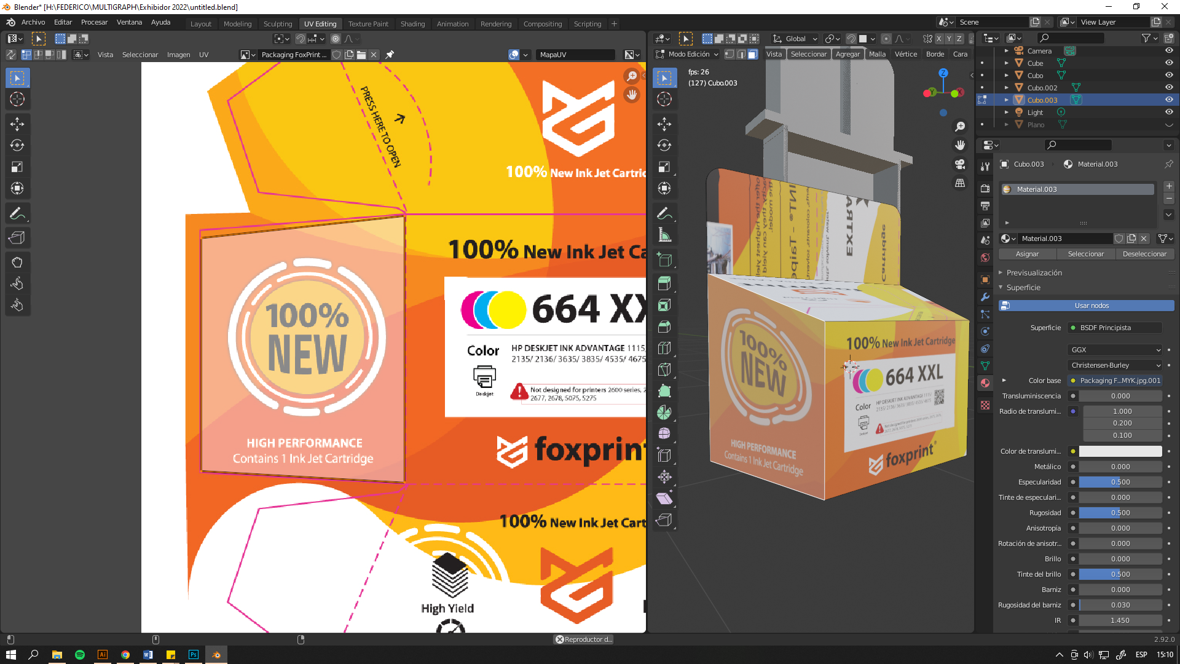Hide the Camera object in outliner
This screenshot has height=664, width=1180.
click(1169, 51)
